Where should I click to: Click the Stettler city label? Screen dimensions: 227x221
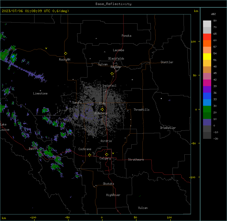click(167, 62)
